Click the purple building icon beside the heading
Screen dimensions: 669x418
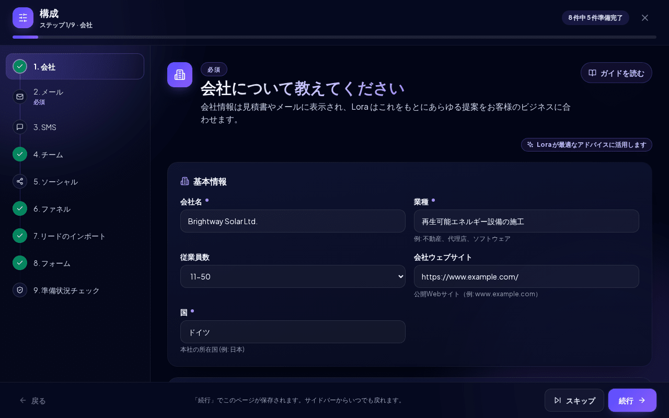(x=180, y=75)
